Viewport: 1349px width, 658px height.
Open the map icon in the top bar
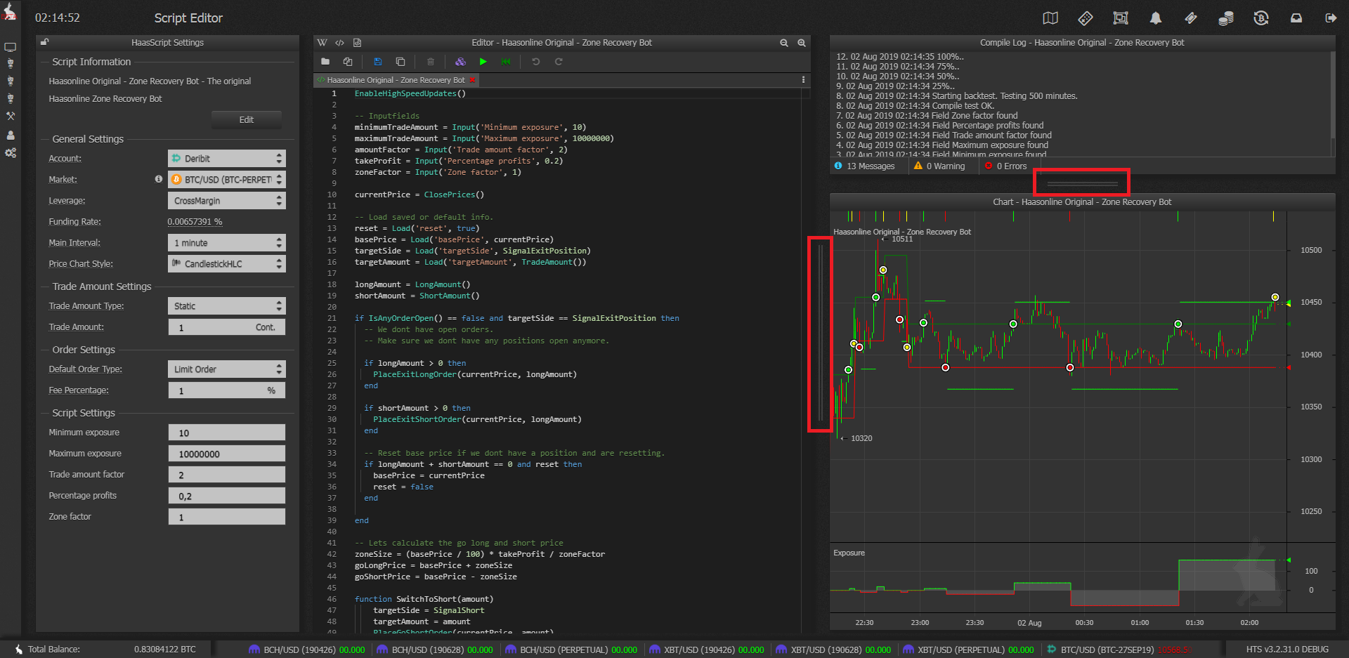point(1050,18)
